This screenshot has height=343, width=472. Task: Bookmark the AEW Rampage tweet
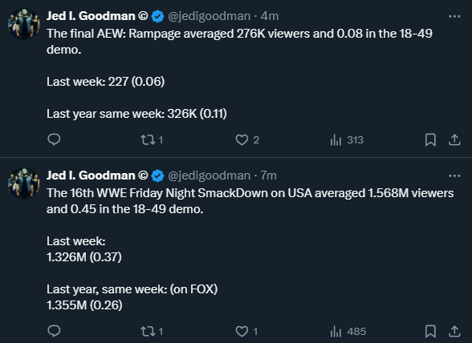pos(430,139)
